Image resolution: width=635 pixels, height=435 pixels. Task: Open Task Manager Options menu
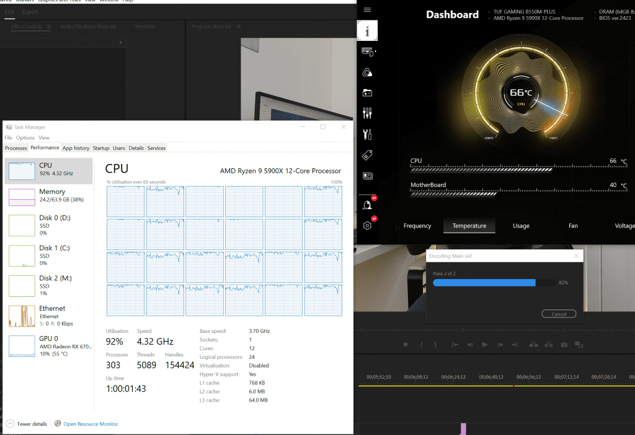point(25,138)
